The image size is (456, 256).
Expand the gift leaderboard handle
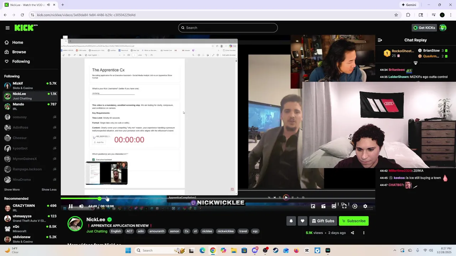(415, 63)
